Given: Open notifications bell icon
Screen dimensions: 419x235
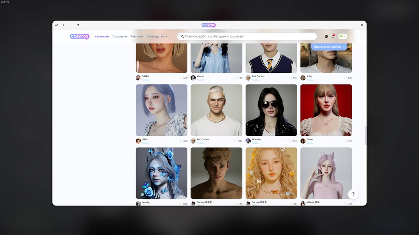Looking at the screenshot, I should pos(333,36).
